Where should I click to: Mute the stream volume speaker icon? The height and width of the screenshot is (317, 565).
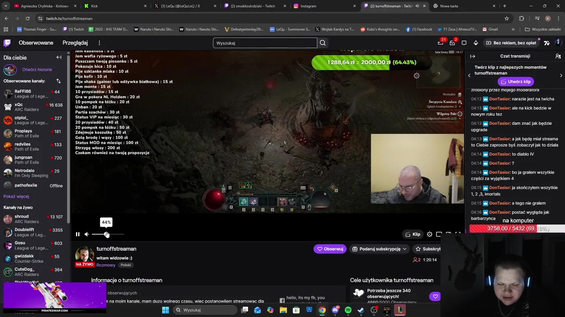[87, 234]
